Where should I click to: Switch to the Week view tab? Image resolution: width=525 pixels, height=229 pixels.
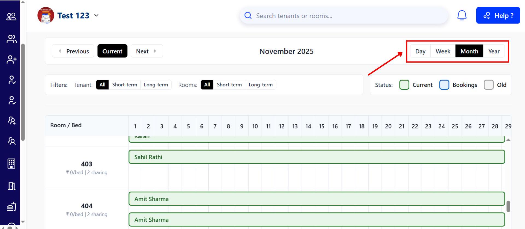pyautogui.click(x=443, y=51)
